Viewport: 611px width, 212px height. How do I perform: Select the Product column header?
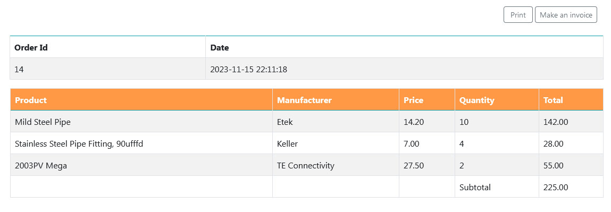point(141,99)
